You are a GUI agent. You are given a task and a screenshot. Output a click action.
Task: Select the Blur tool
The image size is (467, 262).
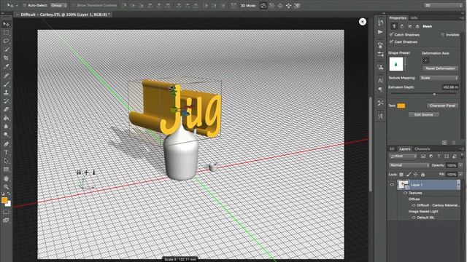click(x=7, y=126)
